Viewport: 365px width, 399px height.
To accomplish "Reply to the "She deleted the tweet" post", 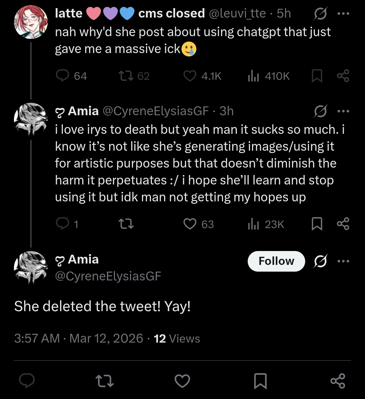I will click(x=27, y=381).
